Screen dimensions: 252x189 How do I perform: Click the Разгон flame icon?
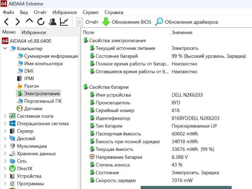point(20,86)
